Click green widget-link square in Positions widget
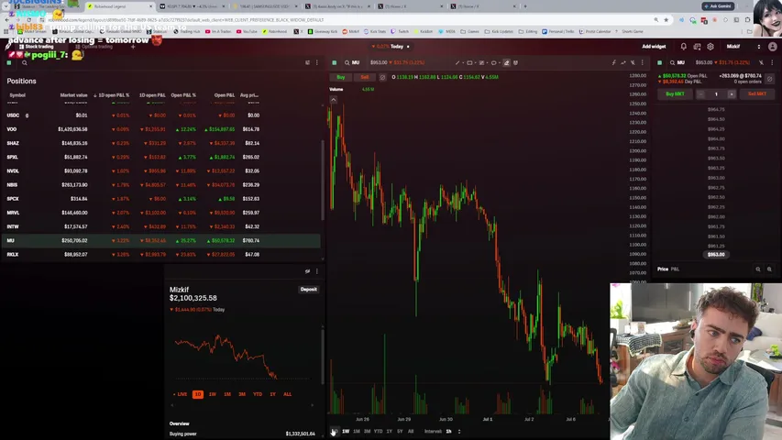Image resolution: width=782 pixels, height=440 pixels. pos(9,63)
